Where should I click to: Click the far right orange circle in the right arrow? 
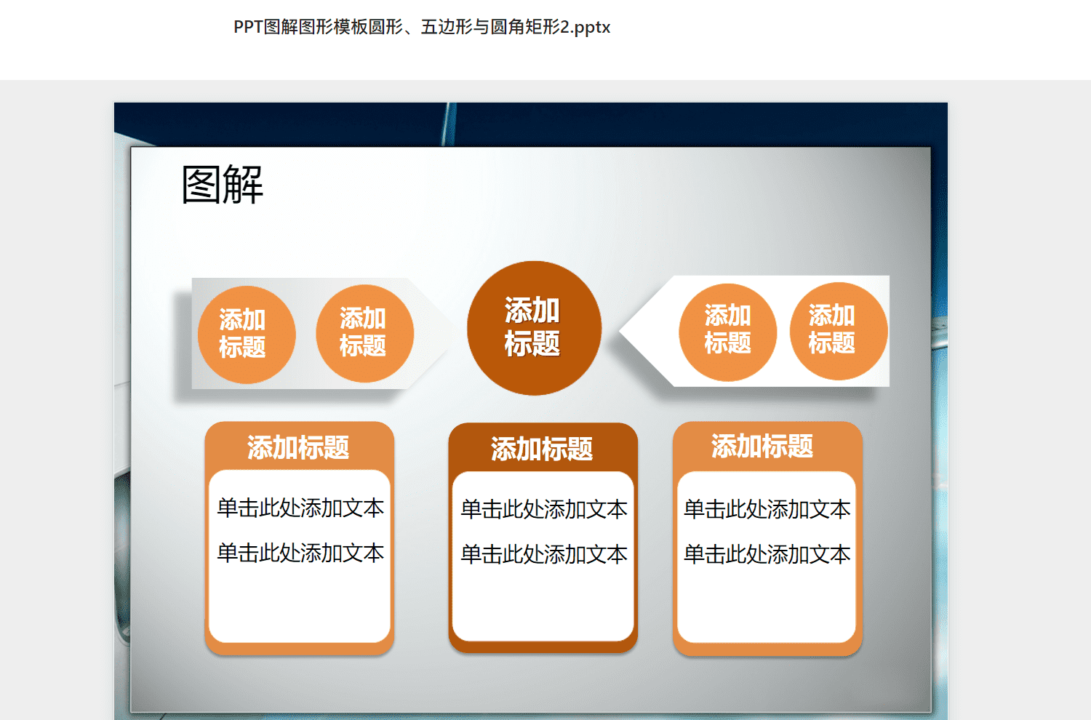coord(839,331)
